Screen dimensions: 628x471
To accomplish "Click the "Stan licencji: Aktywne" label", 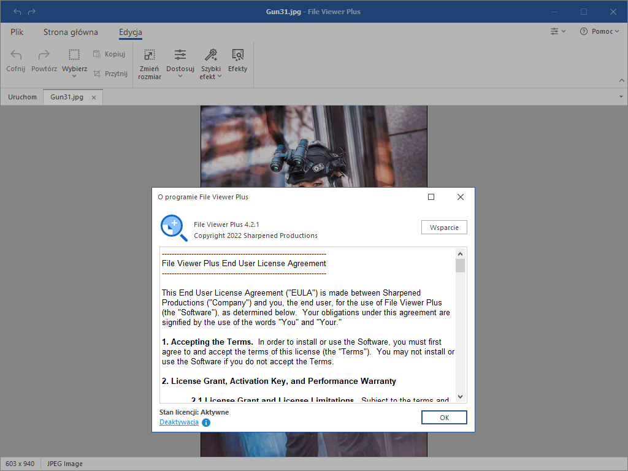I will click(194, 412).
